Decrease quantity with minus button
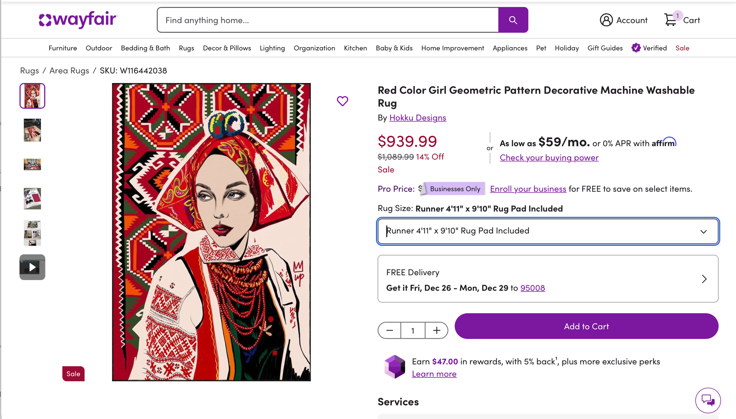This screenshot has height=419, width=736. pos(389,330)
